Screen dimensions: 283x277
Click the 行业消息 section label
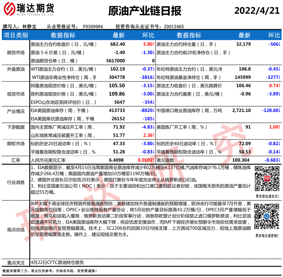tap(16, 182)
